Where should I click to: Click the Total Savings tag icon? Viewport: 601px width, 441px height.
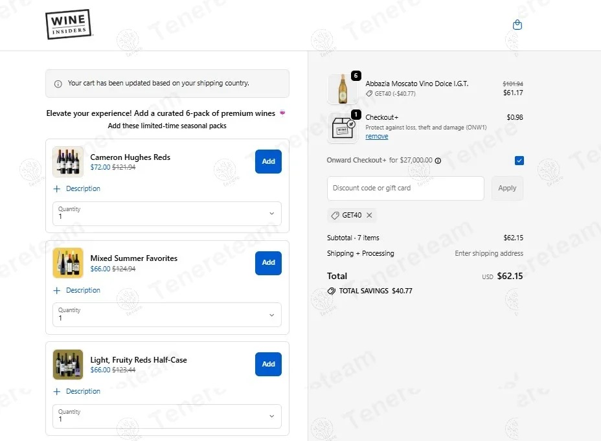coord(332,291)
